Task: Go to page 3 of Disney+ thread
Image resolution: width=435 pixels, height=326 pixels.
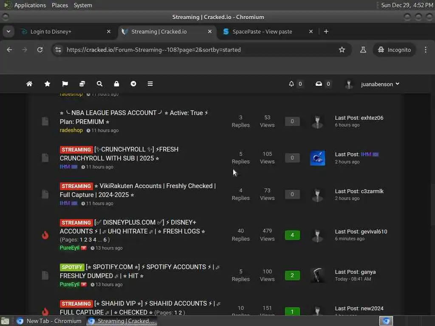Action: point(90,239)
